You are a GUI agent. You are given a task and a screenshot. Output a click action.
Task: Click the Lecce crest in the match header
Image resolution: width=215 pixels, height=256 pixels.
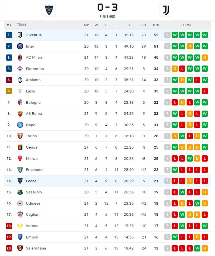click(x=49, y=10)
